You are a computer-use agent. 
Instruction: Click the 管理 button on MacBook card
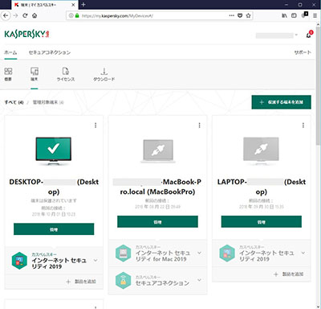[x=157, y=222]
